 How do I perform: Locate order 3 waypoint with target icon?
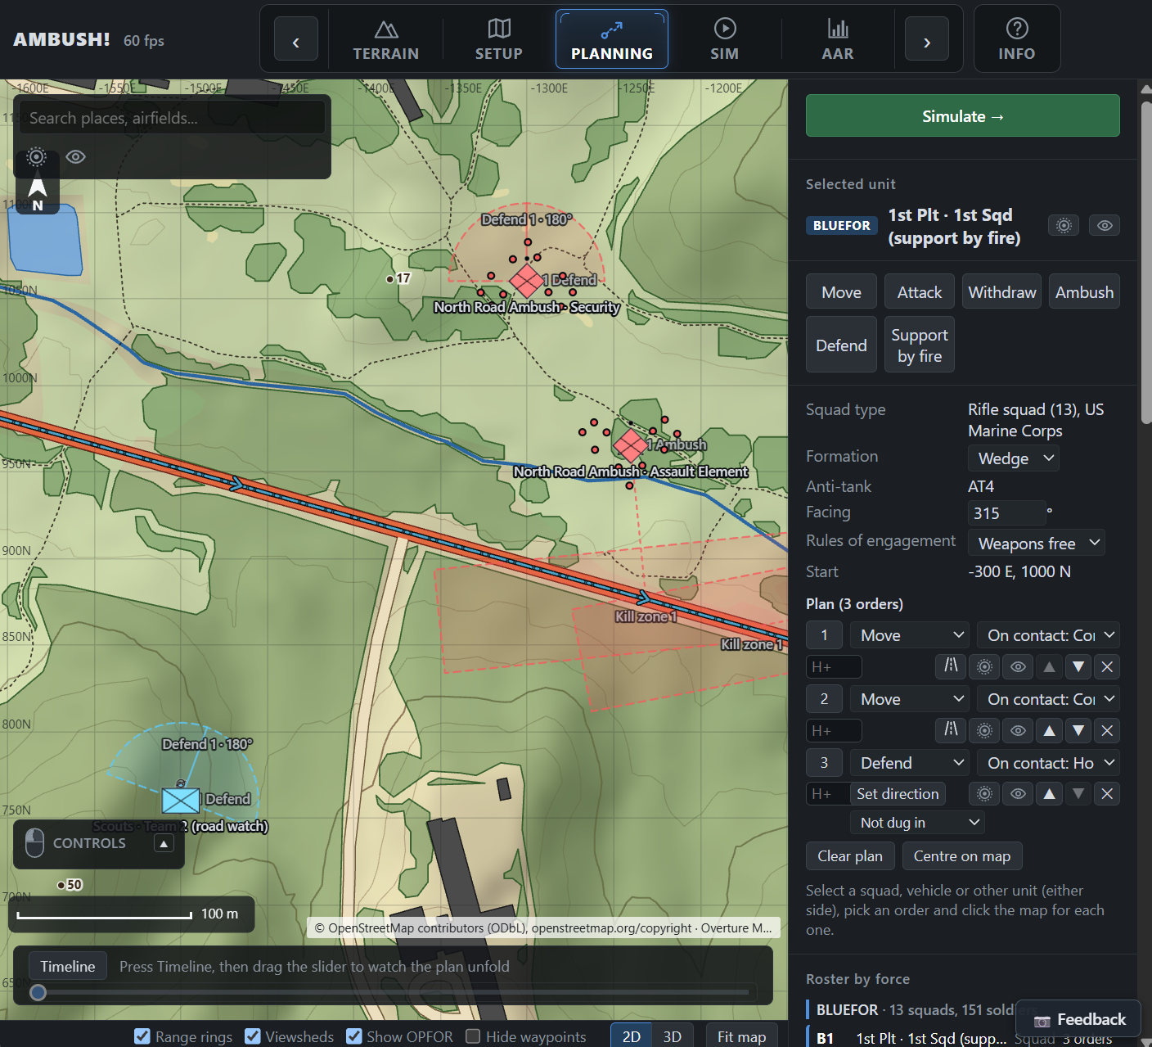click(x=984, y=793)
